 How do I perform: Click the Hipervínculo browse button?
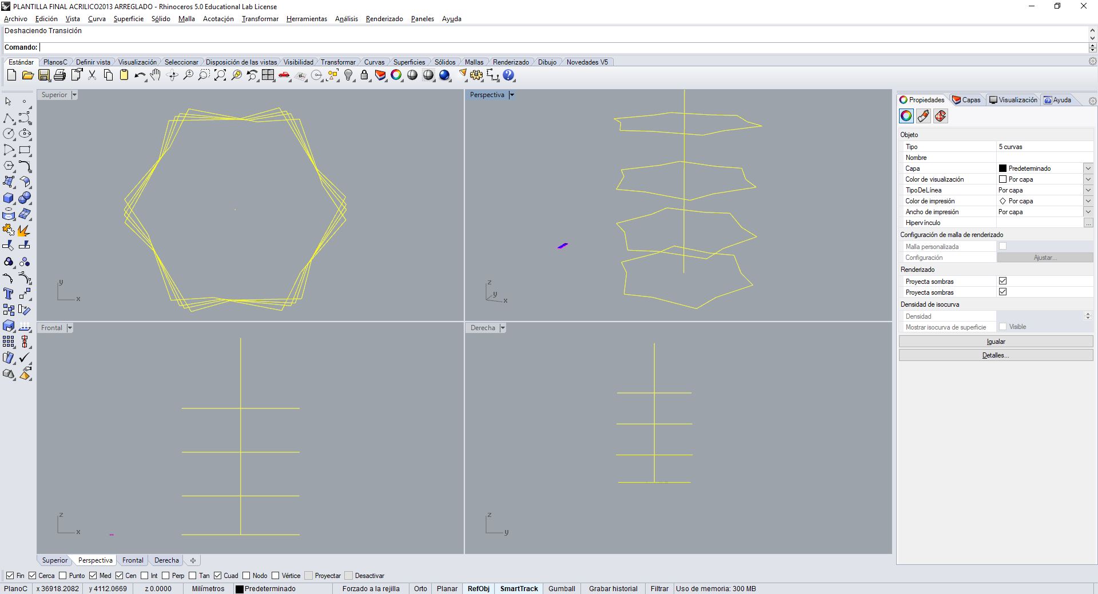point(1088,223)
